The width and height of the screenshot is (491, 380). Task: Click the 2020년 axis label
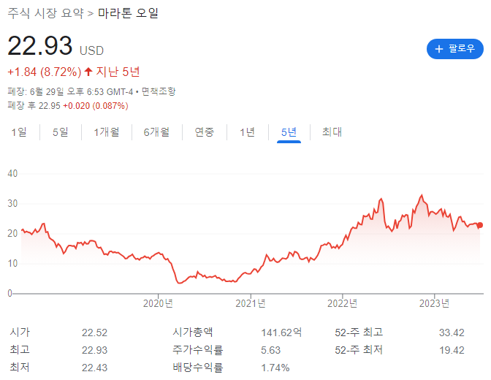(158, 303)
